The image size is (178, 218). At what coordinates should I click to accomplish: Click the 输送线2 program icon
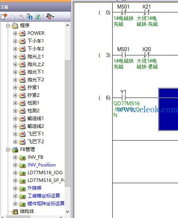[x=22, y=126]
